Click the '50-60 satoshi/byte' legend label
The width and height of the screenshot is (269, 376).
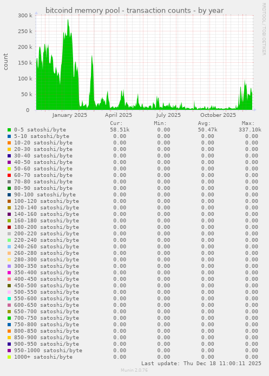coord(43,169)
